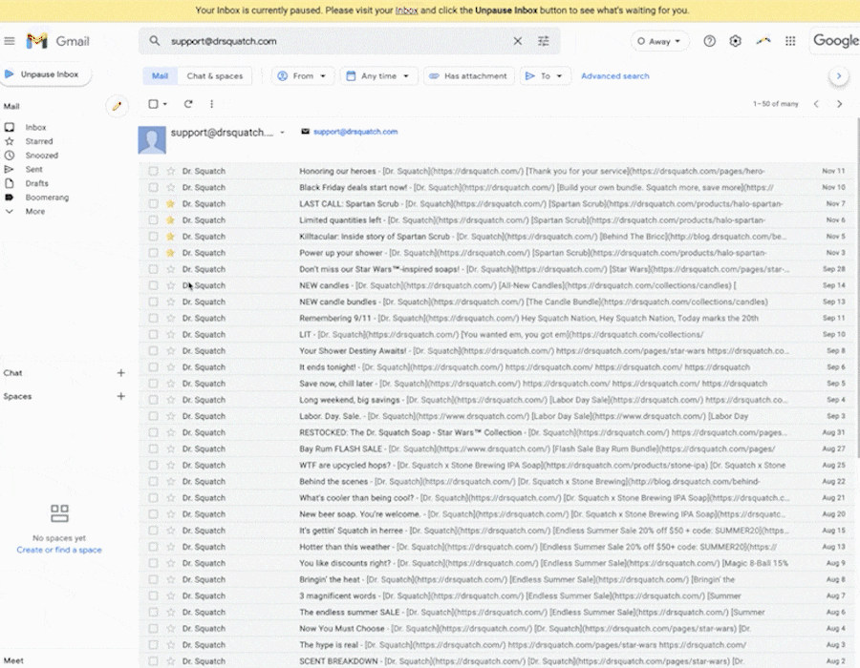Unstar the 'Limited quantities left' email

(x=171, y=220)
